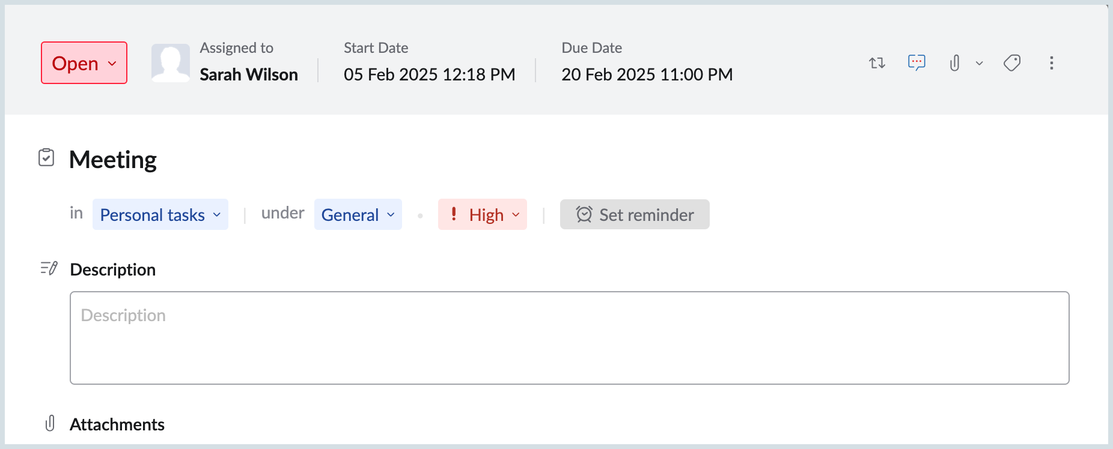Click the Attachments paperclip icon
Image resolution: width=1113 pixels, height=449 pixels.
coord(50,423)
